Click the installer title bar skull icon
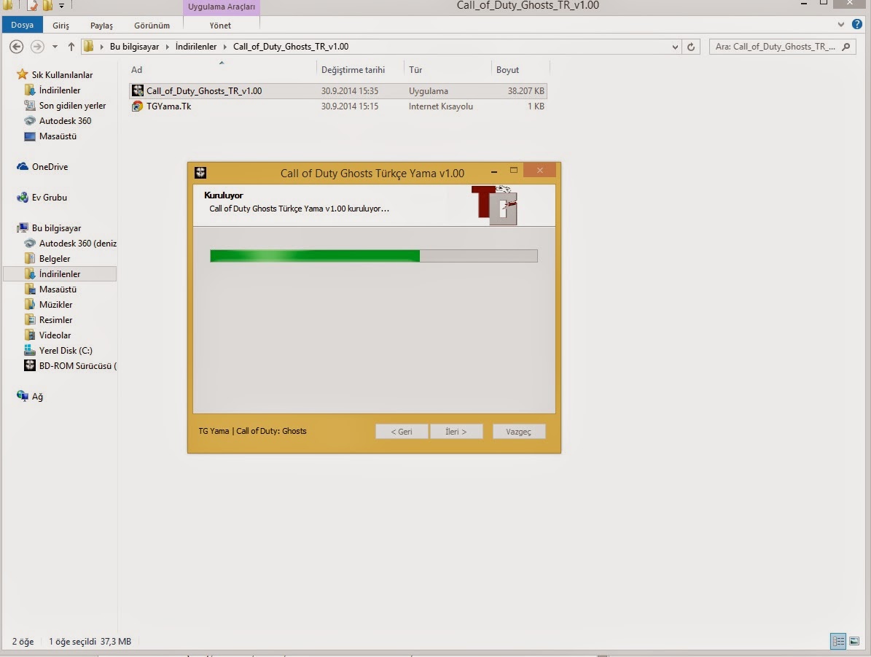The height and width of the screenshot is (657, 871). pos(200,173)
